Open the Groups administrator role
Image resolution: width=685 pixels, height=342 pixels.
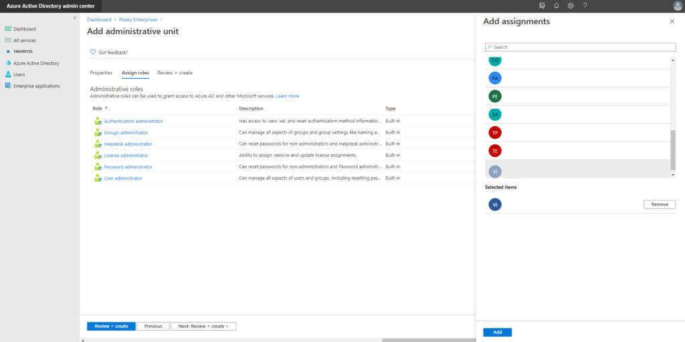click(126, 133)
